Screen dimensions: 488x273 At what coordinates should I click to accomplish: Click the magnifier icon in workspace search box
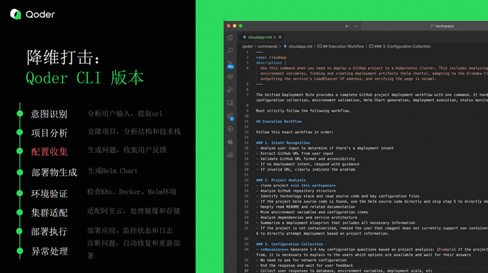tap(432, 26)
